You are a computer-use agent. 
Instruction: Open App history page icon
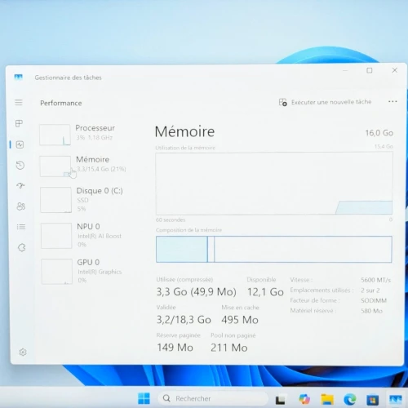tap(20, 165)
